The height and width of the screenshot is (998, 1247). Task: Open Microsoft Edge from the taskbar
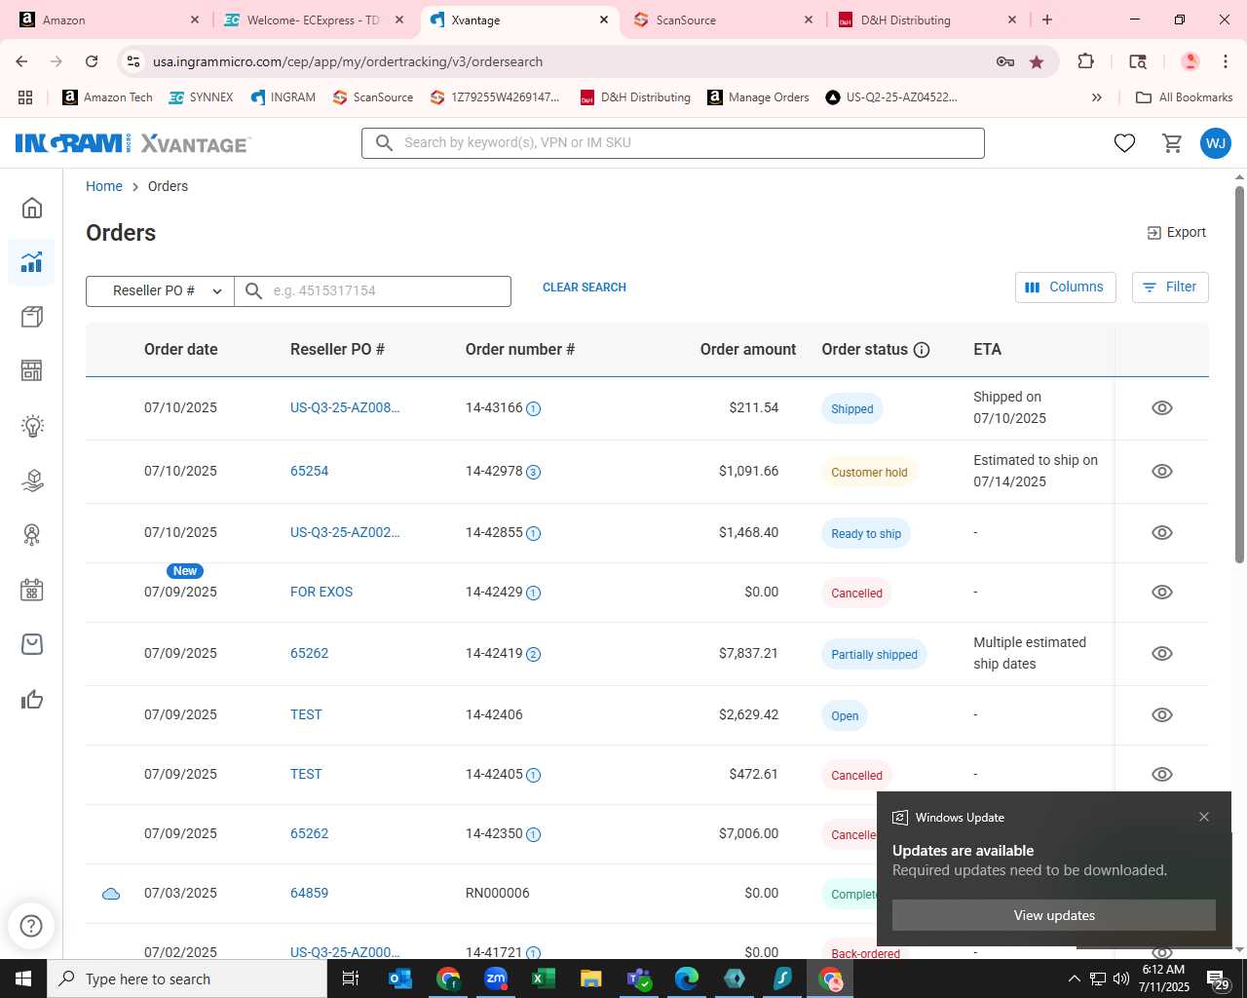(x=687, y=979)
